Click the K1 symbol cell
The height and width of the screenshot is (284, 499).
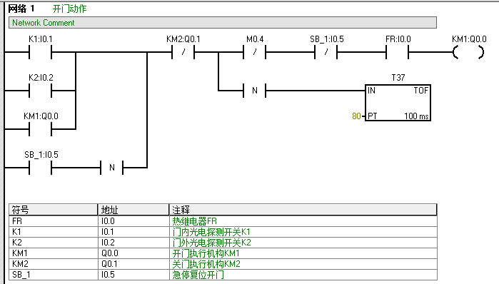click(x=53, y=232)
